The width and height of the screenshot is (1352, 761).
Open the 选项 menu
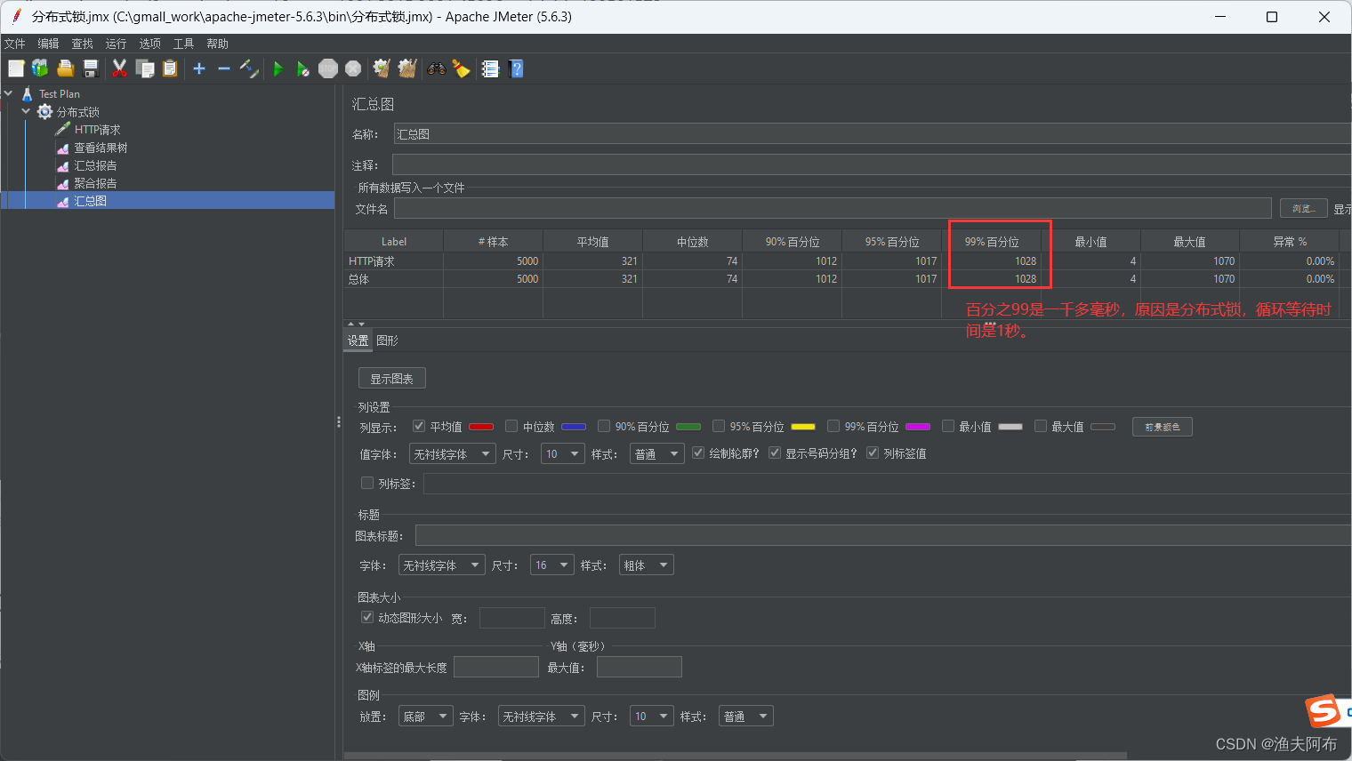pos(149,44)
